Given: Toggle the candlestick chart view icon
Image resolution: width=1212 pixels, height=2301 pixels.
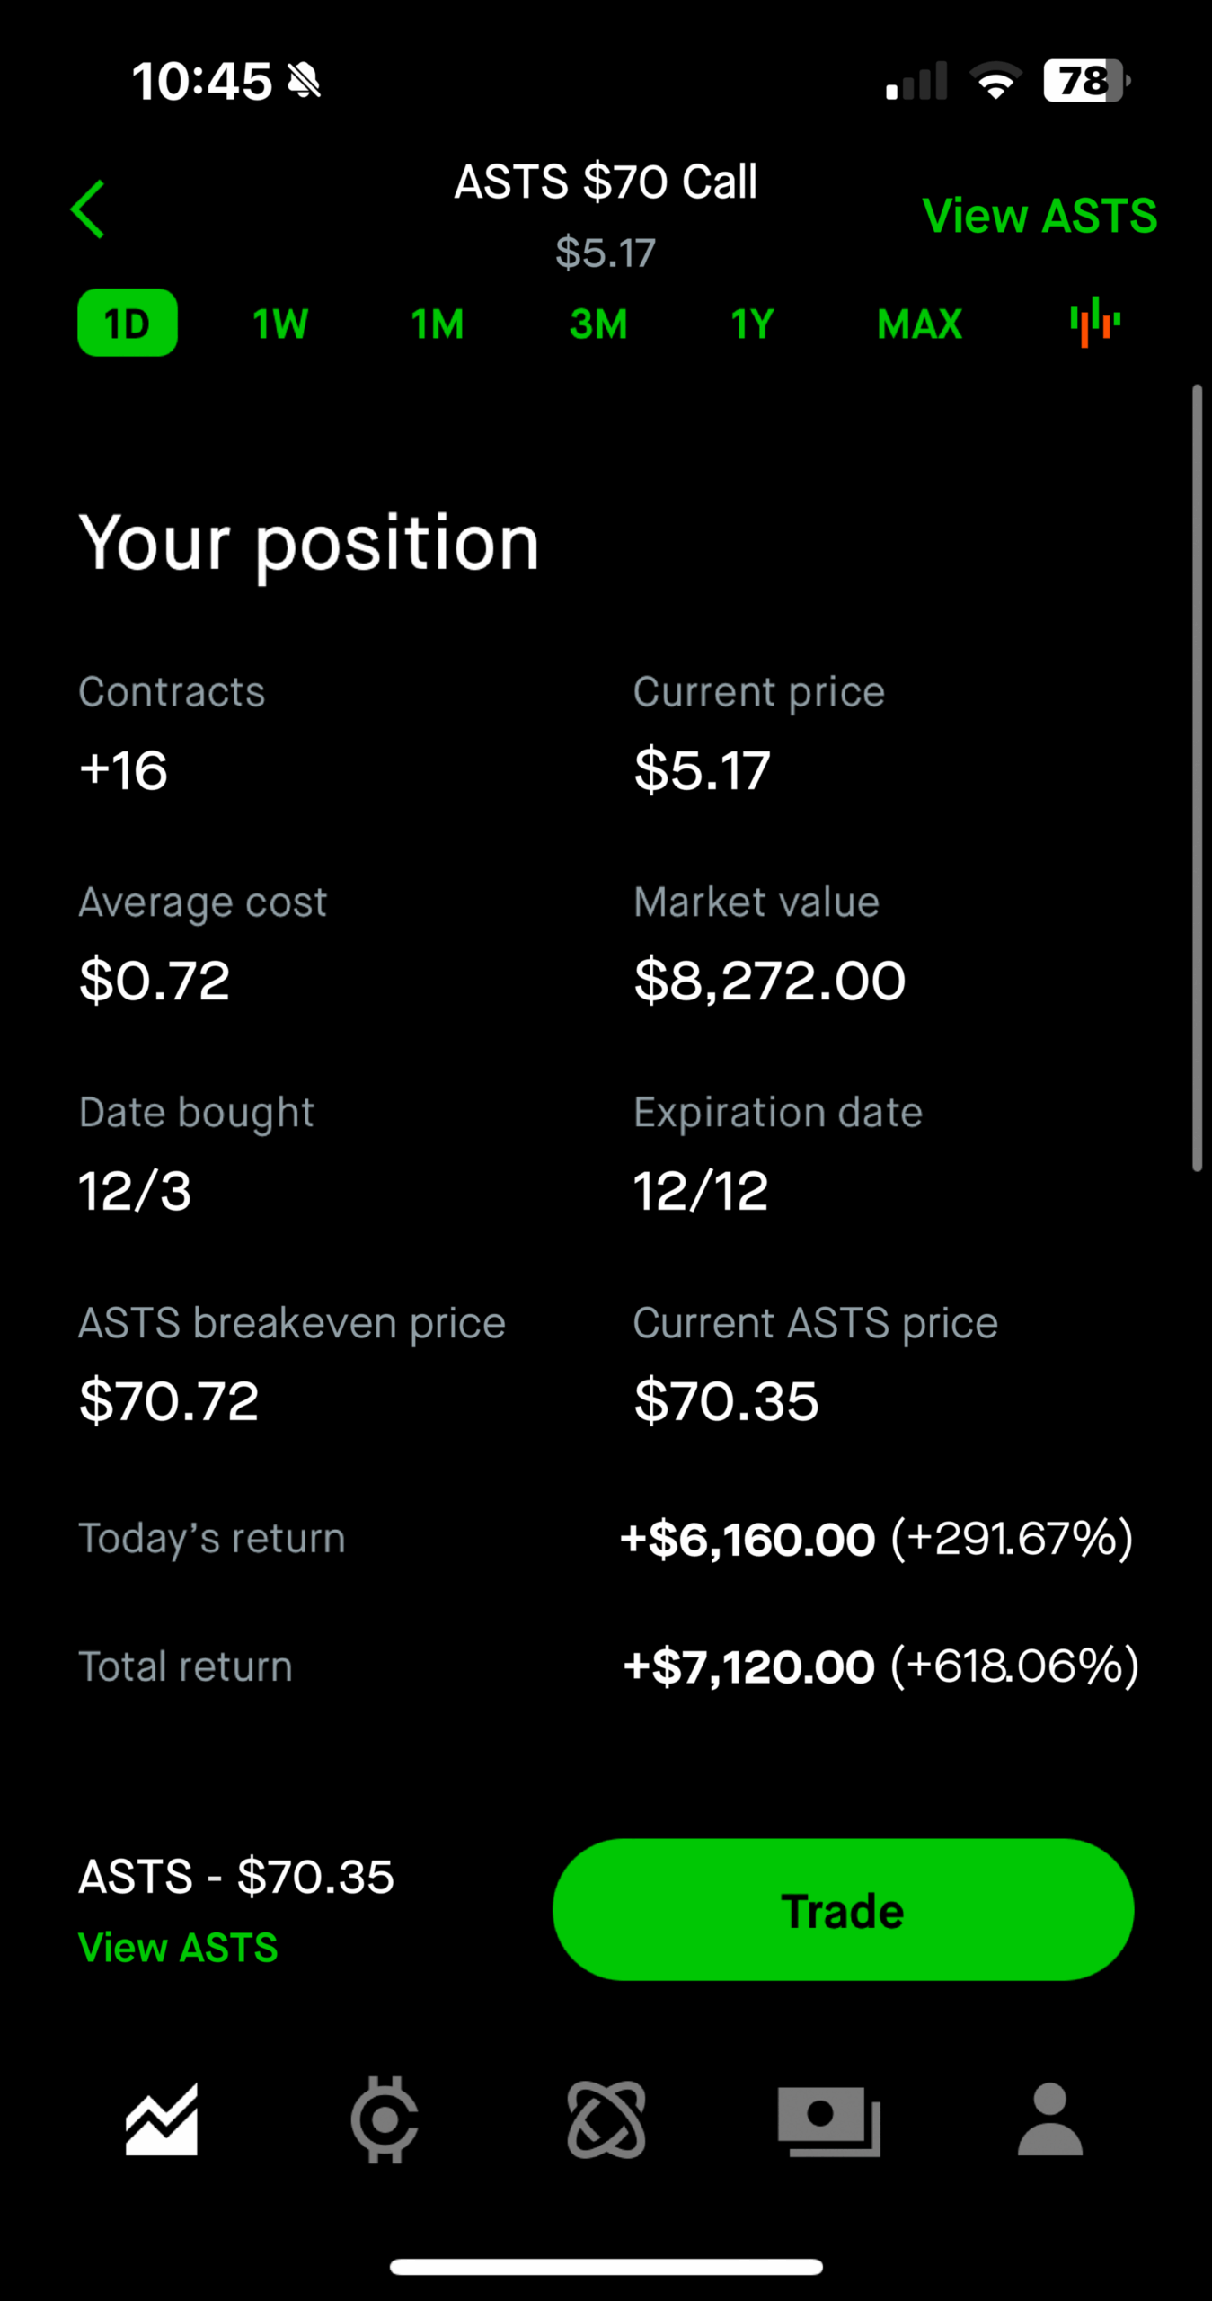Looking at the screenshot, I should [x=1094, y=323].
